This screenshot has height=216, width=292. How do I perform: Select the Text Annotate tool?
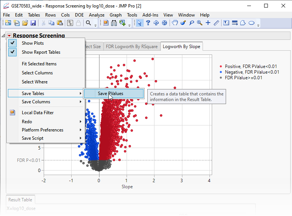[226, 23]
